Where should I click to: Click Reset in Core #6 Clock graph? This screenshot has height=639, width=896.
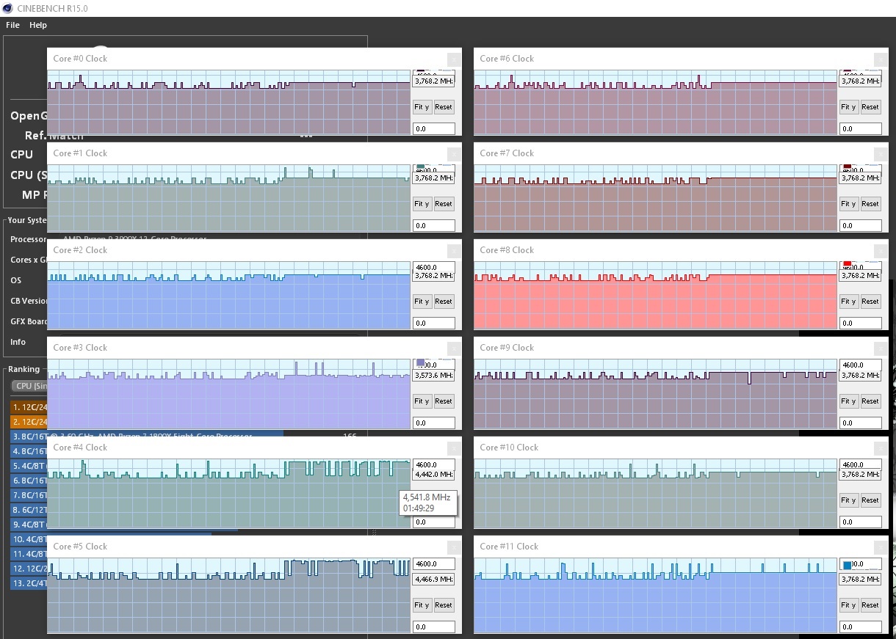(x=870, y=107)
